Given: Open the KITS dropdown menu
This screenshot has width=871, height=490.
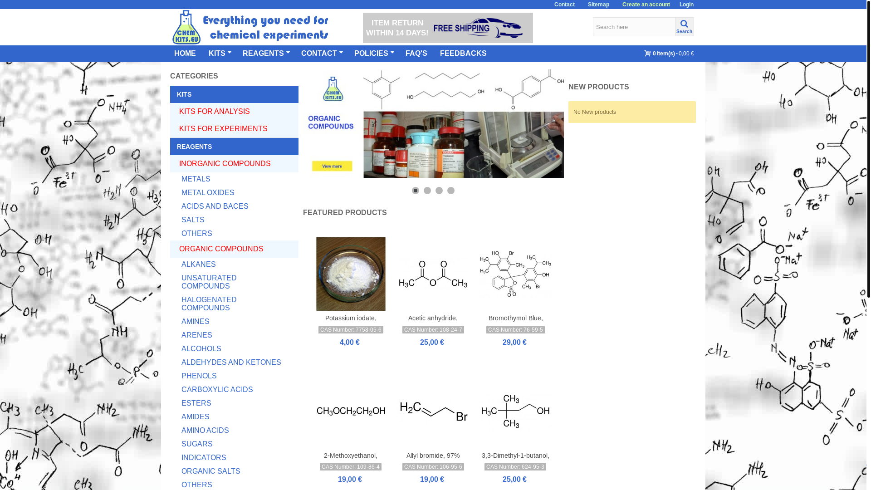Looking at the screenshot, I should click(220, 54).
